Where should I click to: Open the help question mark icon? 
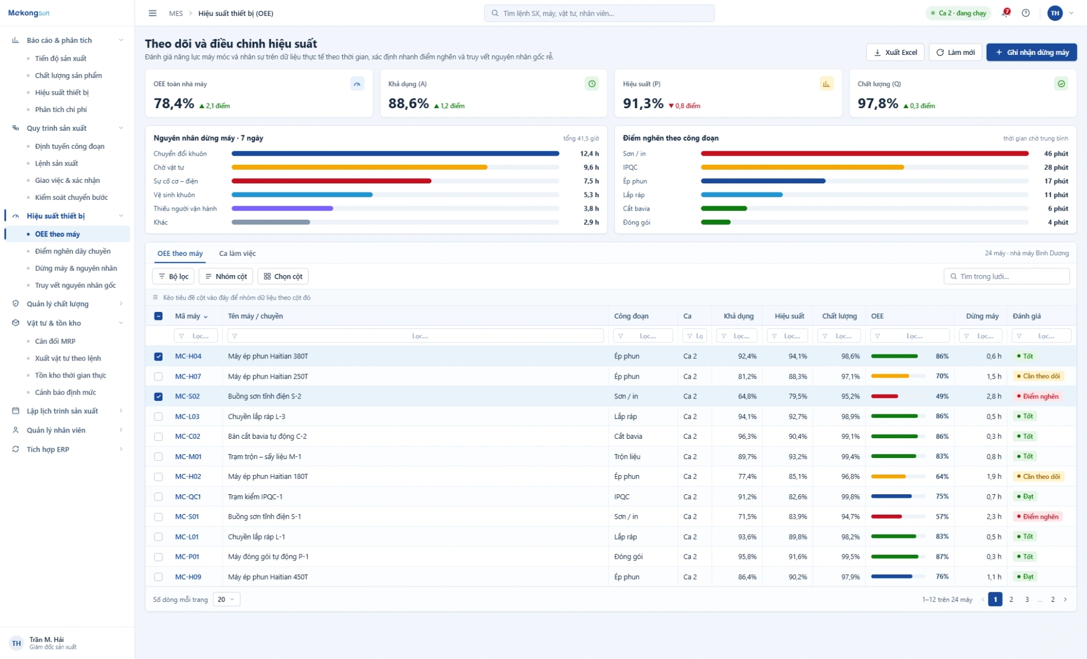pos(1026,13)
